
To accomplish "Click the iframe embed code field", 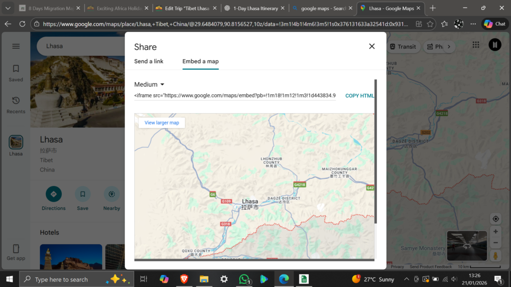I will tap(235, 96).
